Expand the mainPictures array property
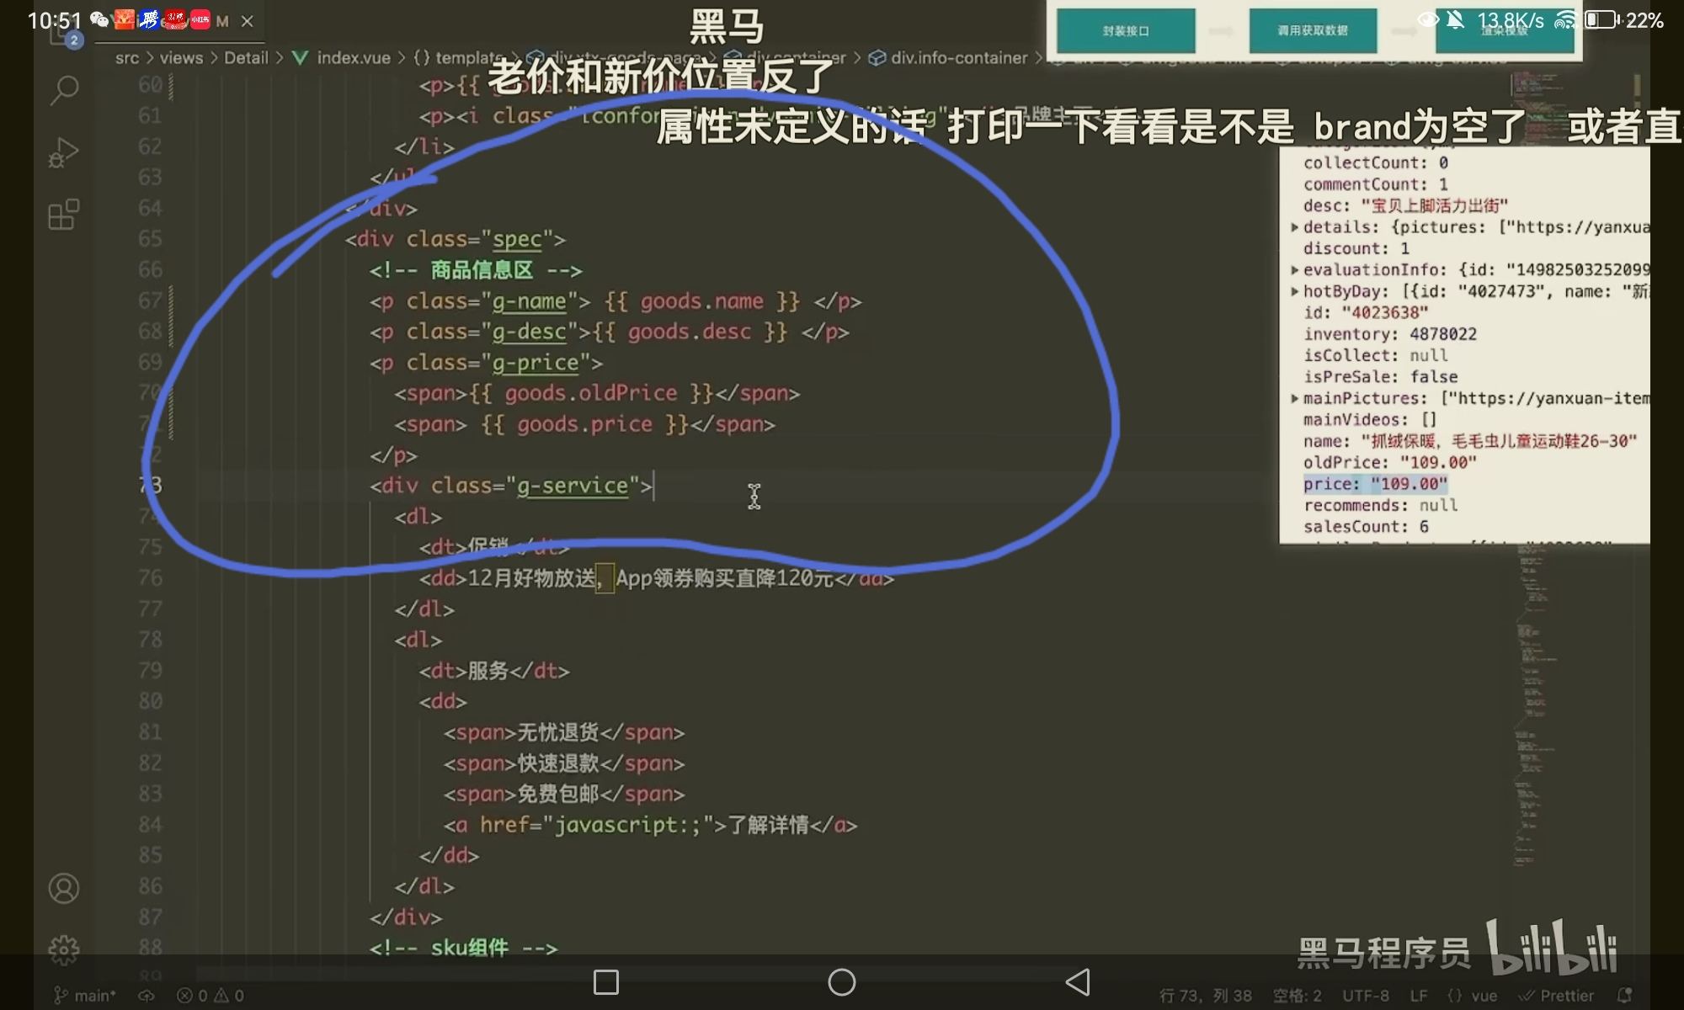 (x=1295, y=398)
